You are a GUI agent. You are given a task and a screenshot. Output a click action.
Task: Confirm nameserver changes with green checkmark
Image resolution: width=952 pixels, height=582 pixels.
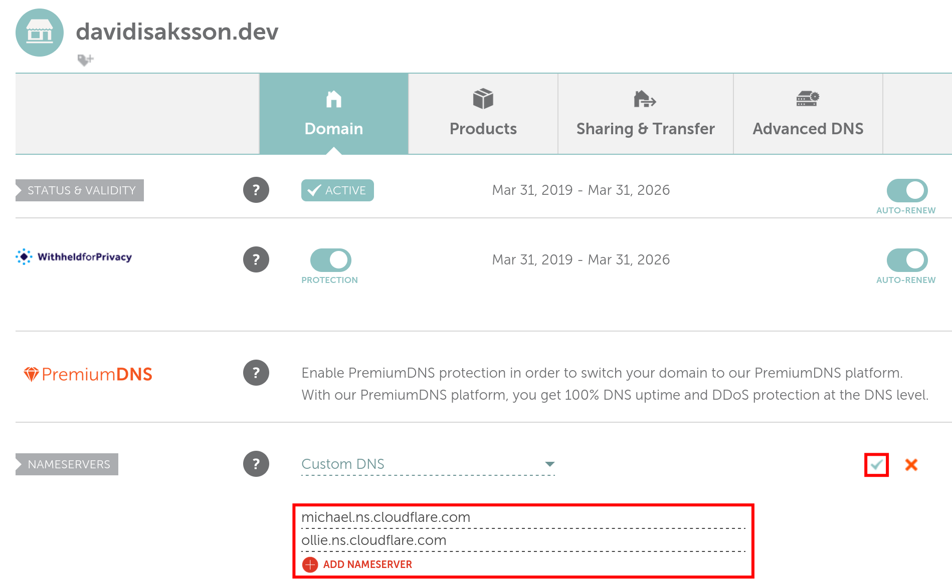pyautogui.click(x=876, y=465)
